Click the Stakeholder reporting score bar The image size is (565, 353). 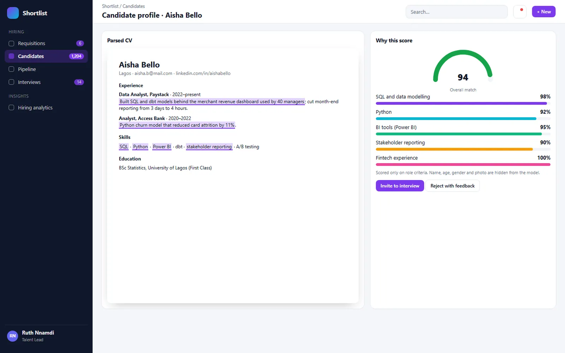click(463, 149)
